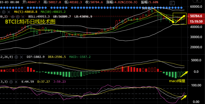
Task: Click the D:37.27 value label
Action: pos(43,82)
